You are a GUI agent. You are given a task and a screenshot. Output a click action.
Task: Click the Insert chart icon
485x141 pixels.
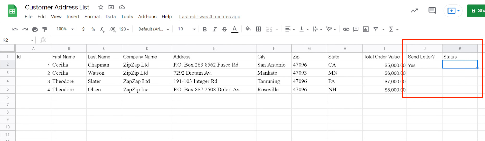[366, 29]
